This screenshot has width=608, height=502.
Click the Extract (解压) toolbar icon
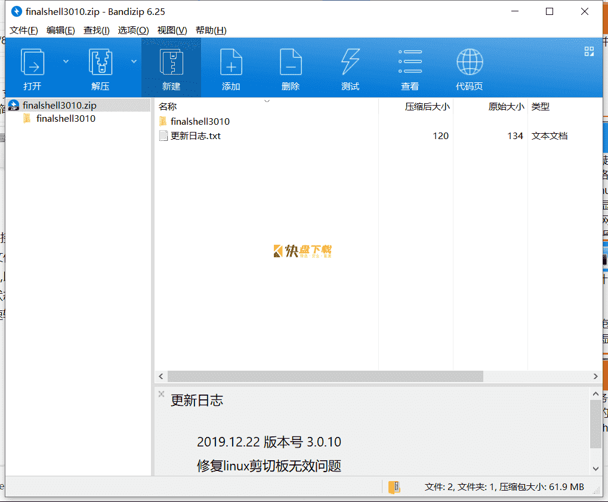point(100,61)
